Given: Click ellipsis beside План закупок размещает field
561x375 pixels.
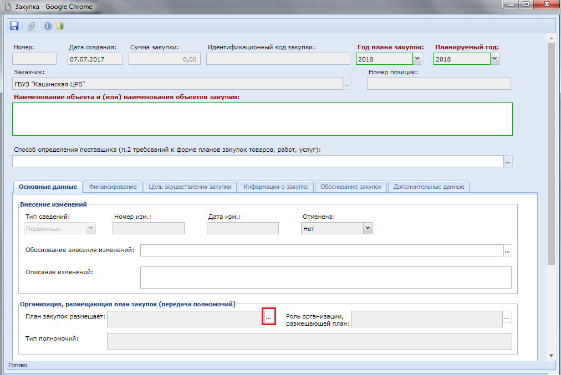Looking at the screenshot, I should pos(269,318).
